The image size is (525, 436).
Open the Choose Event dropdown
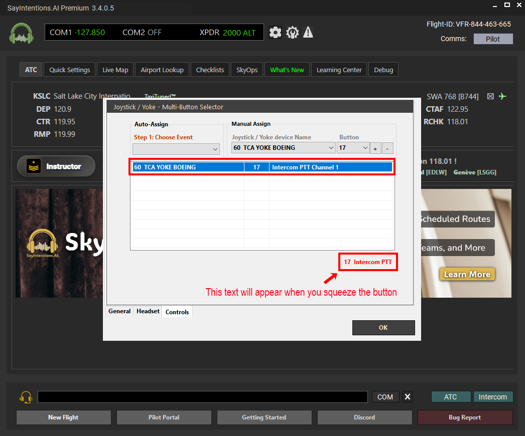[x=176, y=149]
